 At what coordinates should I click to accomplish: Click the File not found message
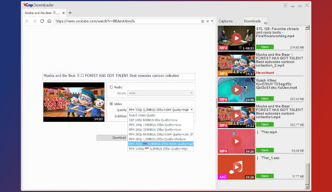[x=265, y=73]
